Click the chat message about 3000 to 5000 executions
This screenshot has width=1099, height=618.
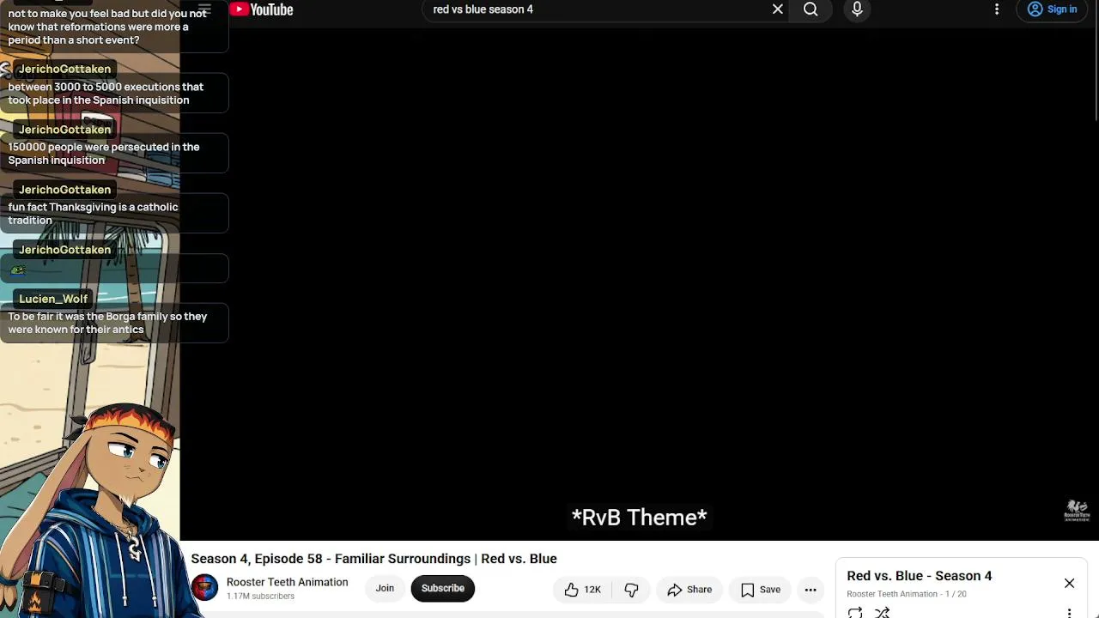click(106, 94)
